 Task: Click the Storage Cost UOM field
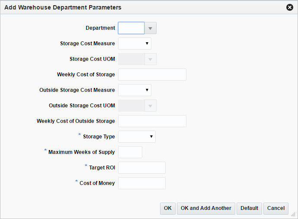pos(131,59)
